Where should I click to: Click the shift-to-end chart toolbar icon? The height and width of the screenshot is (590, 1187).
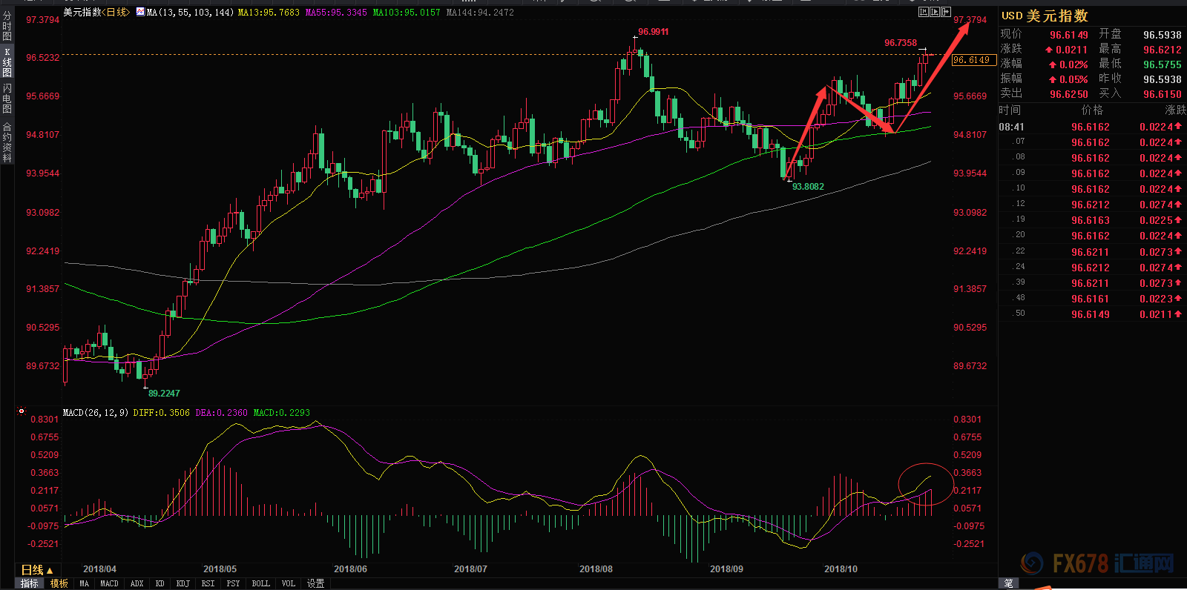click(946, 12)
